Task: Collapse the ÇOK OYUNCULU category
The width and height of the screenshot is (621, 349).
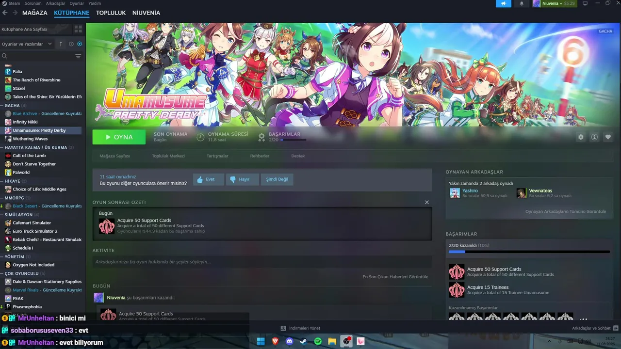Action: coord(2,273)
